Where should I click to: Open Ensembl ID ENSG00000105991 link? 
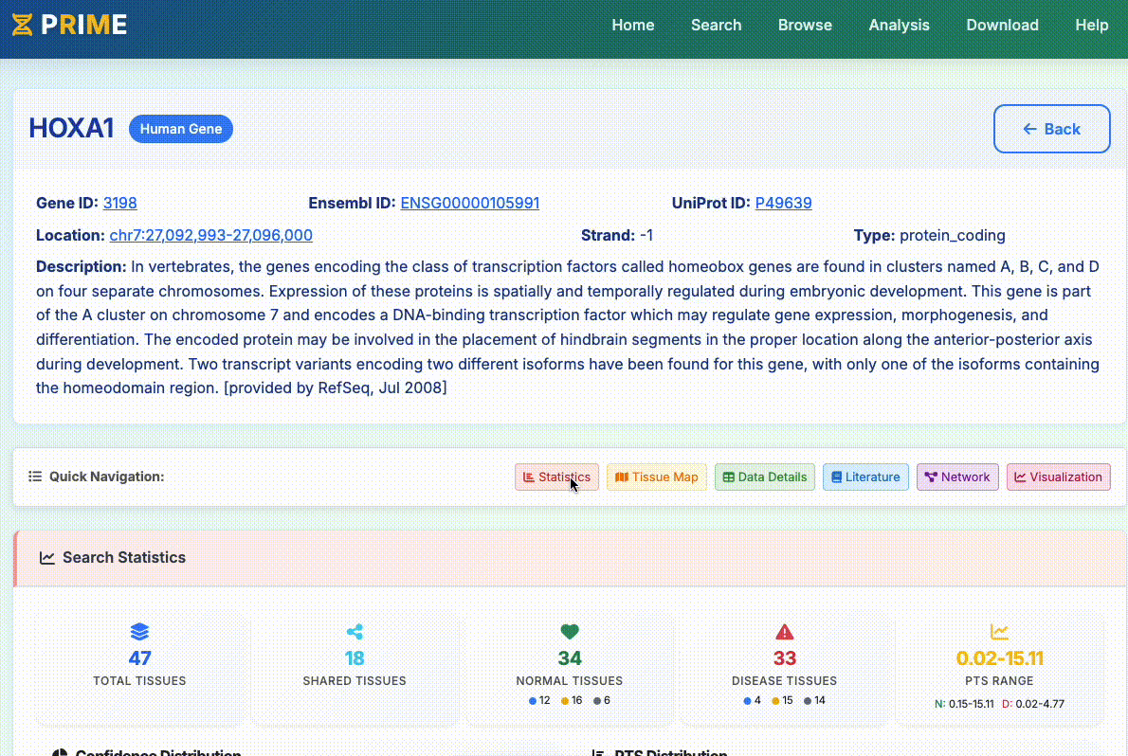tap(470, 203)
